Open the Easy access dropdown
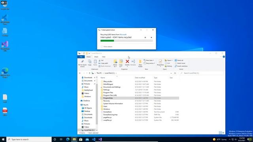Screen dimensions: 253x142 (x=149, y=63)
